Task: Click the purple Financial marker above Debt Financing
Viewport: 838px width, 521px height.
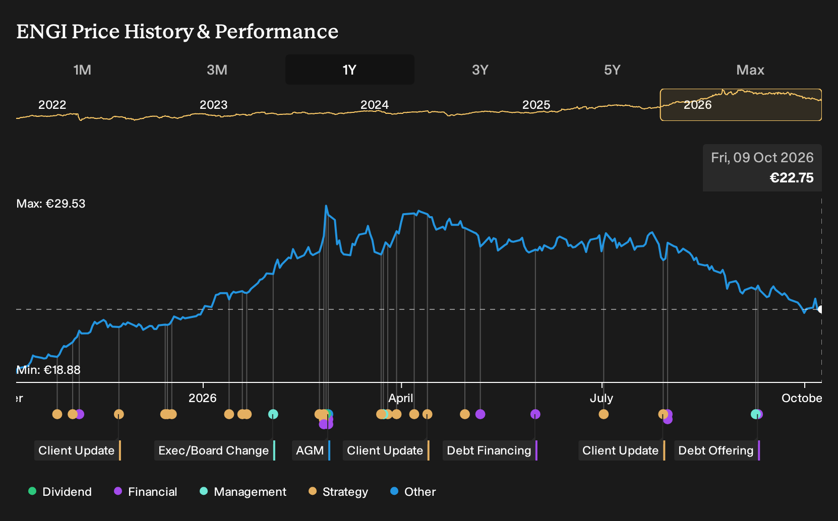Action: (535, 414)
